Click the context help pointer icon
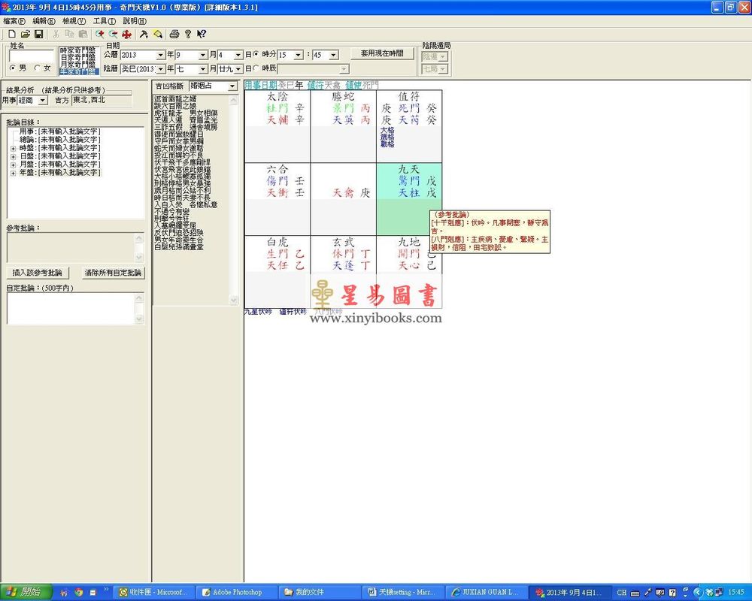This screenshot has height=601, width=752. tap(202, 34)
